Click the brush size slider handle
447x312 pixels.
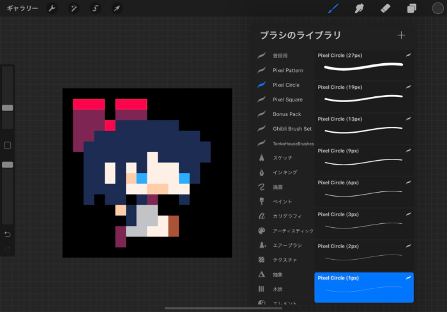coord(8,108)
